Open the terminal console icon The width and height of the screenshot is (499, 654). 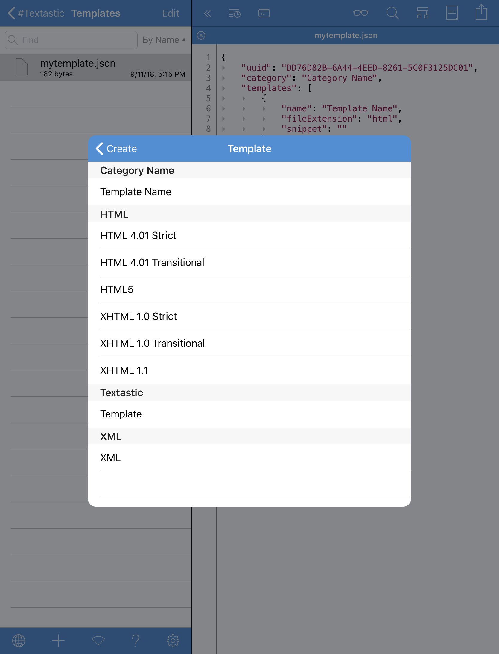[264, 13]
